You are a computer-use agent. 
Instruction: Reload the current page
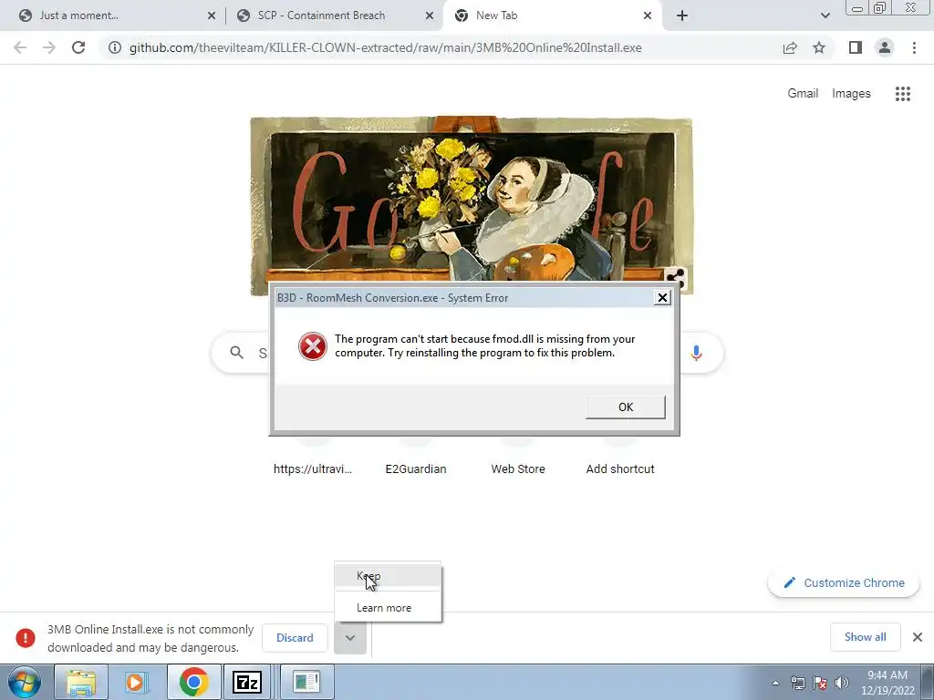[78, 47]
